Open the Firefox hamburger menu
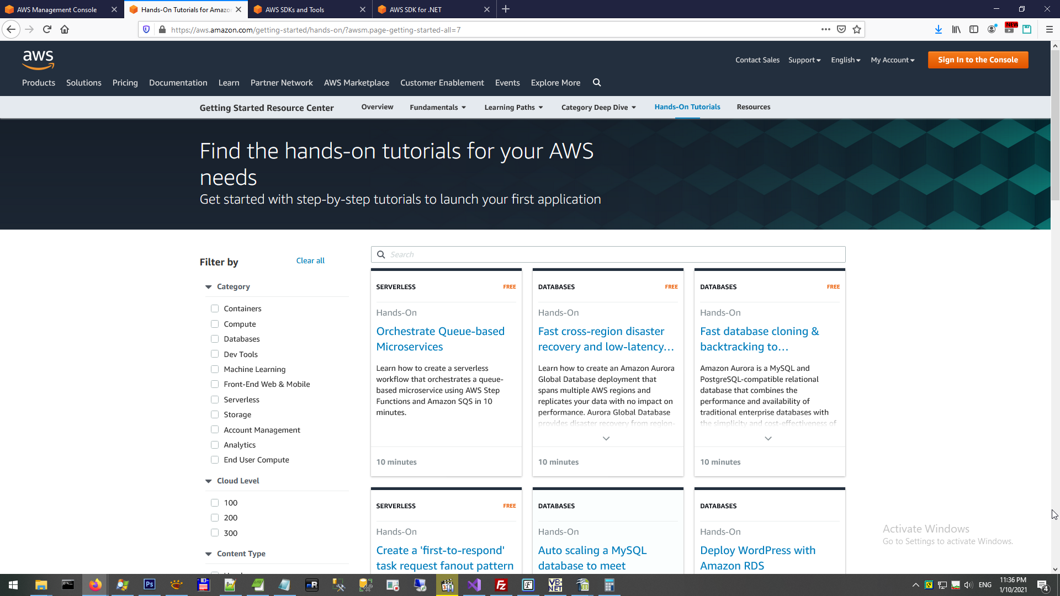 (x=1049, y=30)
